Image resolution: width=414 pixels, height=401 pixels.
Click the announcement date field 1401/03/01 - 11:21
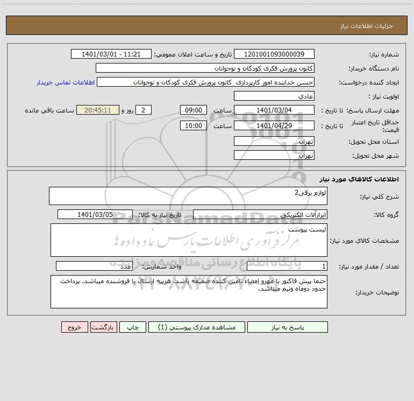tap(111, 54)
